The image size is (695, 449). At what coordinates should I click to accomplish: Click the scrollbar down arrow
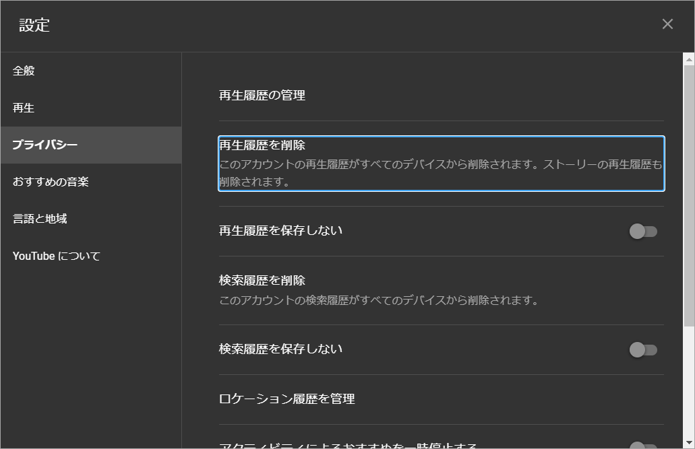(689, 442)
